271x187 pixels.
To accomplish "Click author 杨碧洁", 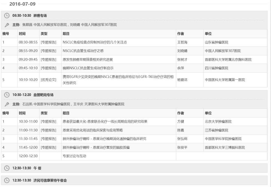I will [182, 80].
